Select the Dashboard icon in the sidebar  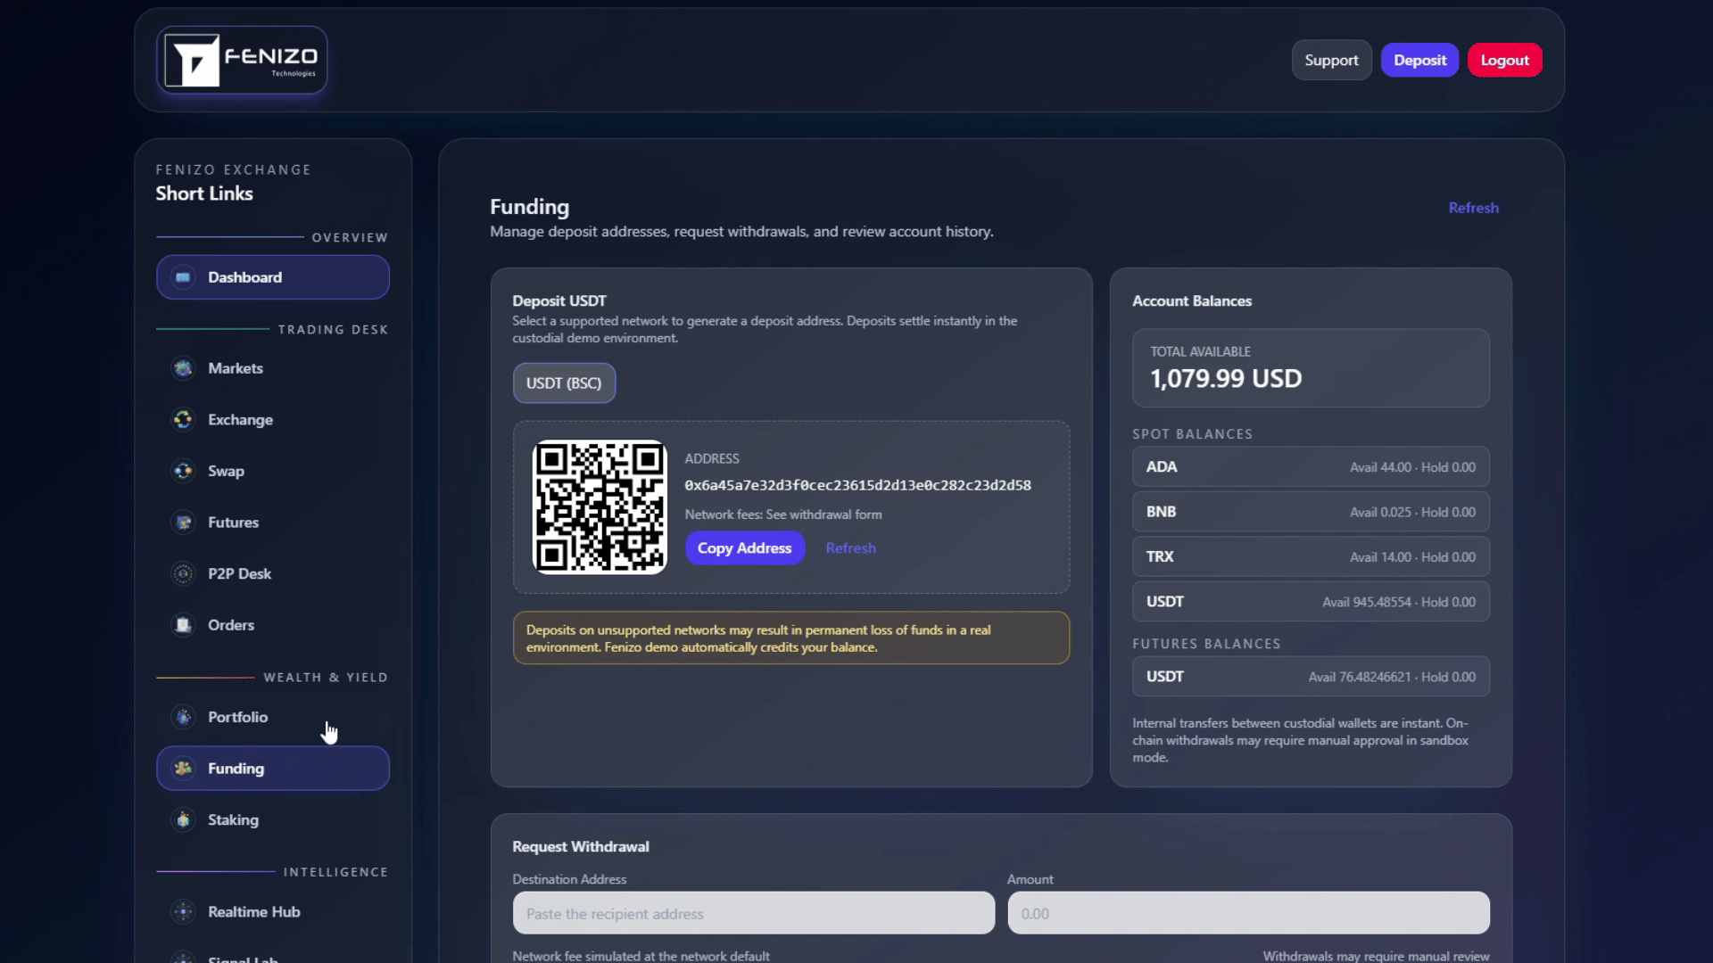tap(183, 276)
